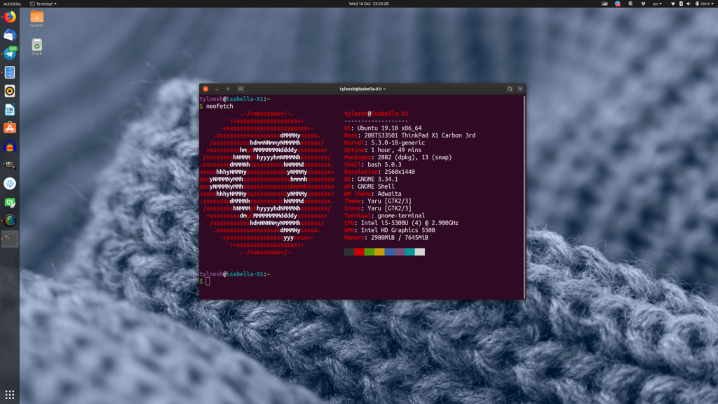The height and width of the screenshot is (404, 718).
Task: Launch Audacity from the dock
Action: (x=10, y=147)
